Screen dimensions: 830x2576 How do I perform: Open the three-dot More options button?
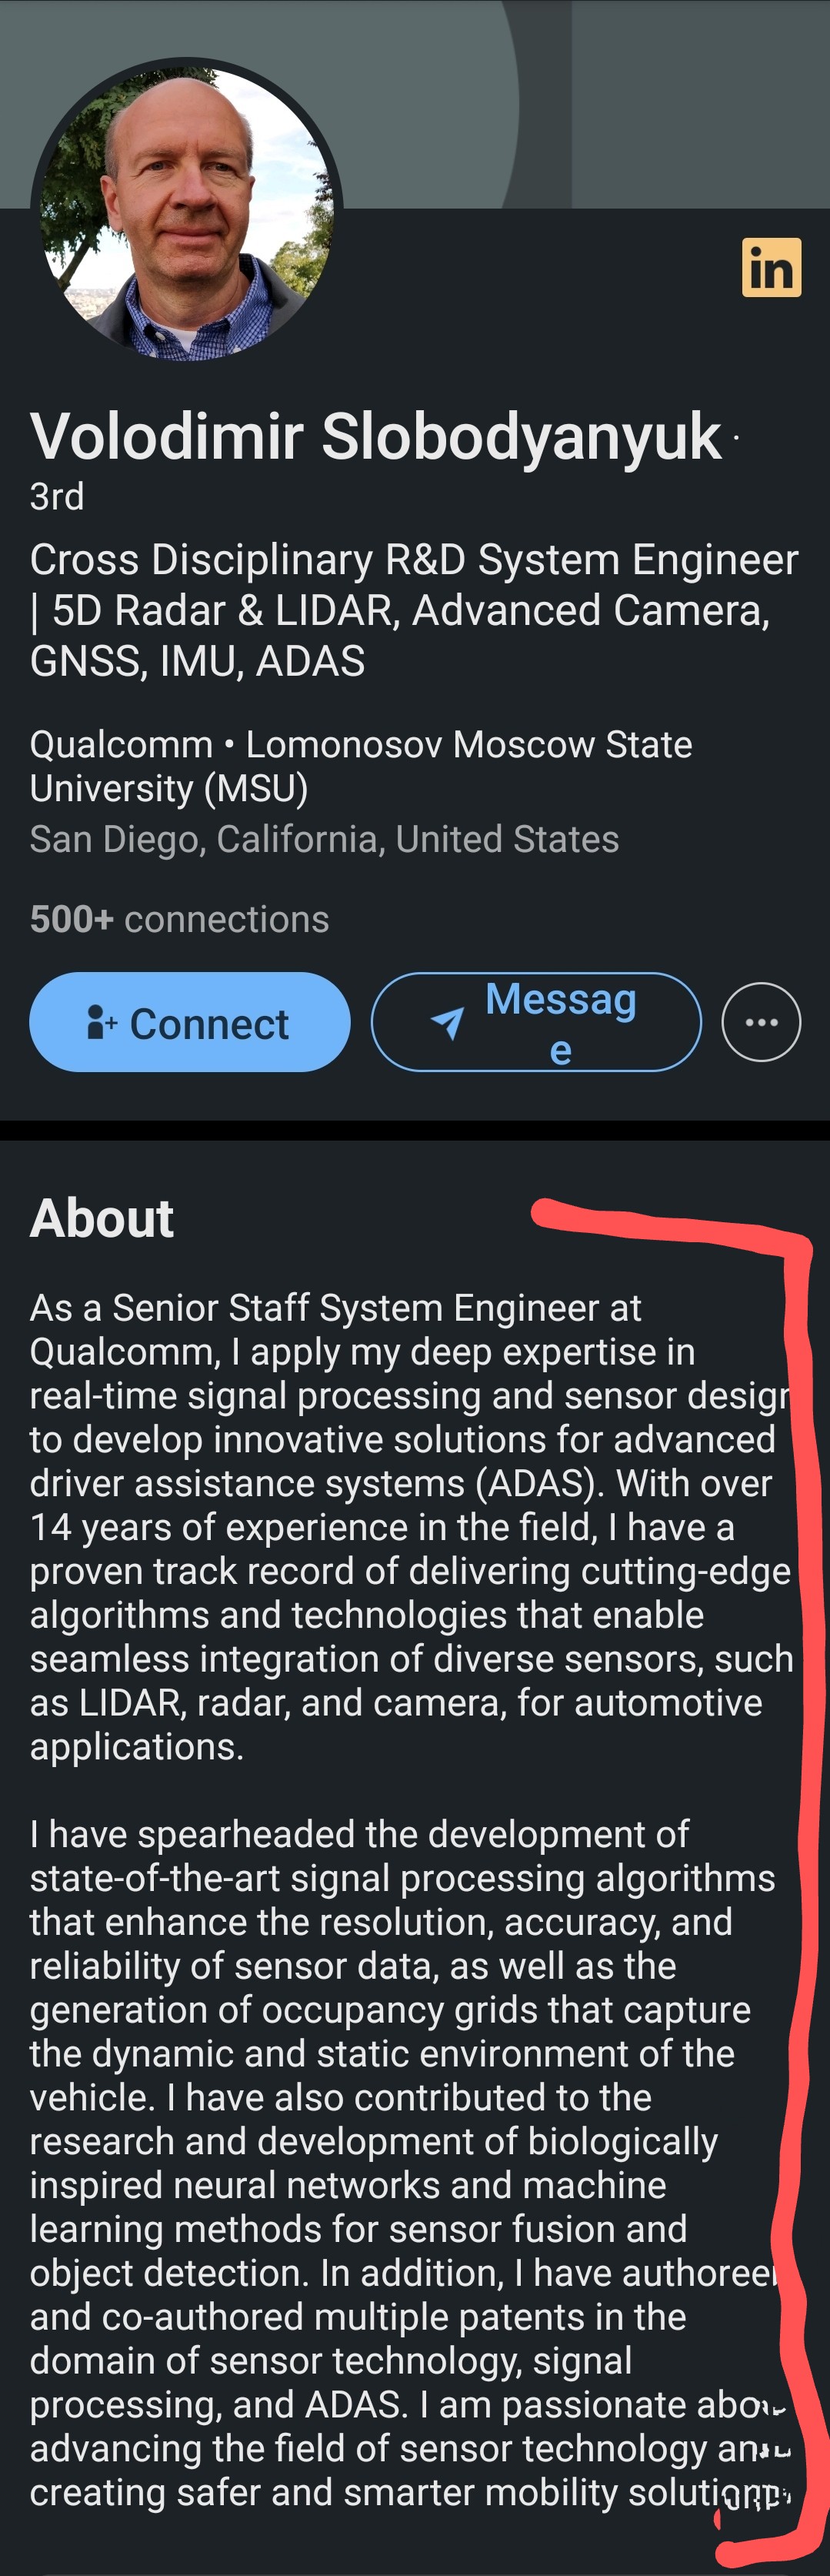(761, 1022)
